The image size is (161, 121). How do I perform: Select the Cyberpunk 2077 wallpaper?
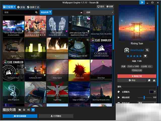tap(35, 70)
